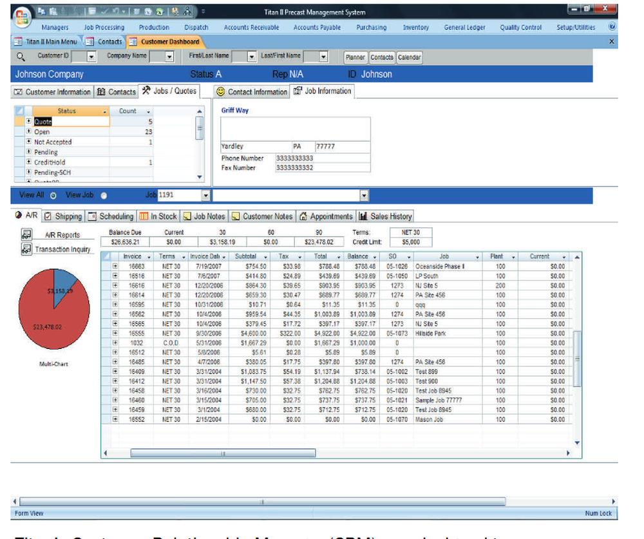The image size is (644, 539).
Task: Click the note icon on Customer Notes tab
Action: pos(236,216)
